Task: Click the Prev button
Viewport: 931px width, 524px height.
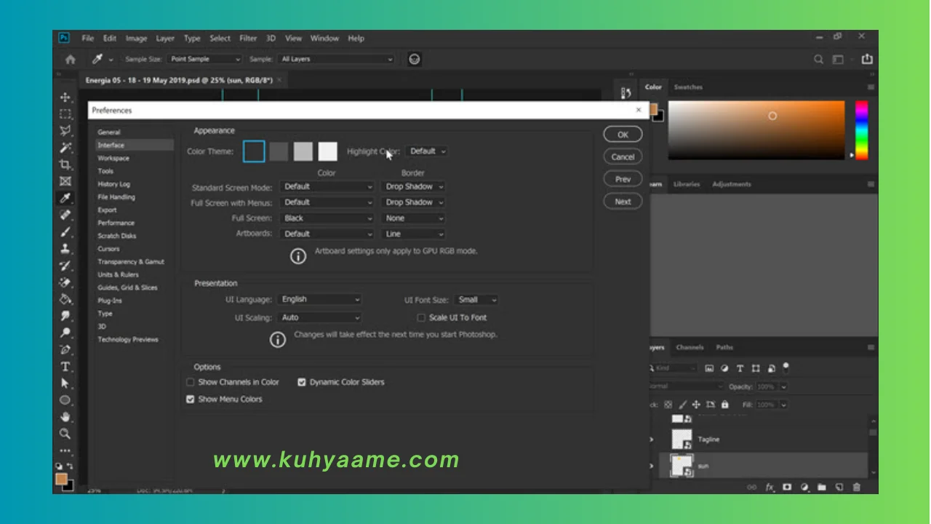Action: pos(623,180)
